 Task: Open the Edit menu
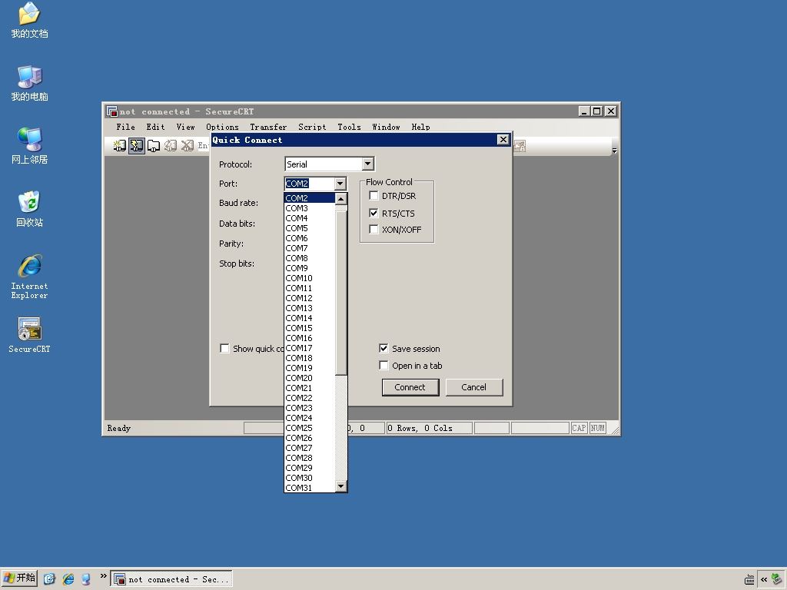155,127
